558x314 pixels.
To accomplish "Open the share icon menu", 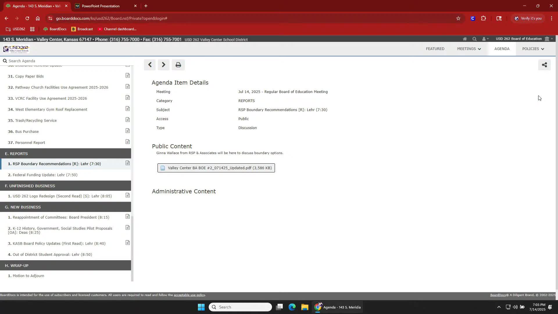I will click(544, 65).
